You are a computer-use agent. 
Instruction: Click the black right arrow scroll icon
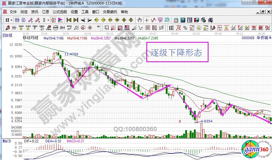[89, 20]
